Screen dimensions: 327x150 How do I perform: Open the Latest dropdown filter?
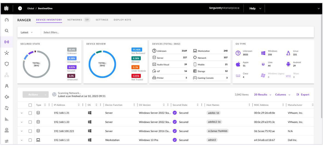27,32
